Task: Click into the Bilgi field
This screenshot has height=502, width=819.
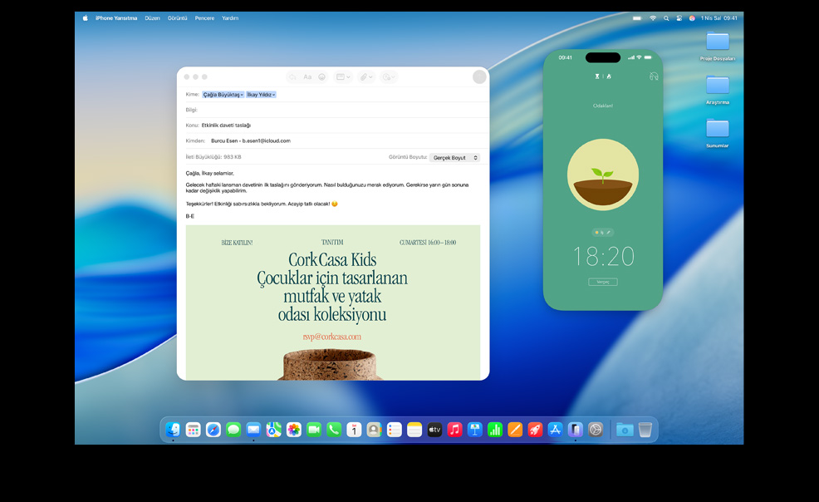Action: click(x=332, y=110)
